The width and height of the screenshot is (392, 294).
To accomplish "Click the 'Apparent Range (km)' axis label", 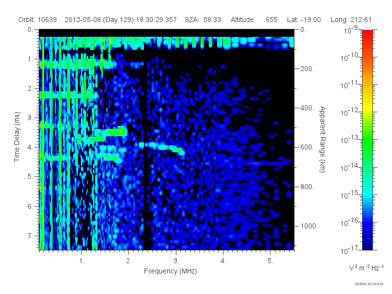I will [x=322, y=139].
